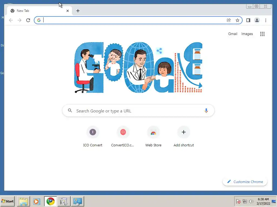Open Gmail link
Image resolution: width=277 pixels, height=207 pixels.
pos(232,34)
